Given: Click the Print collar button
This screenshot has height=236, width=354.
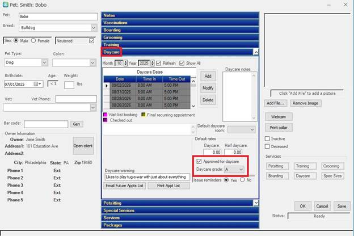Looking at the screenshot, I should tap(279, 128).
